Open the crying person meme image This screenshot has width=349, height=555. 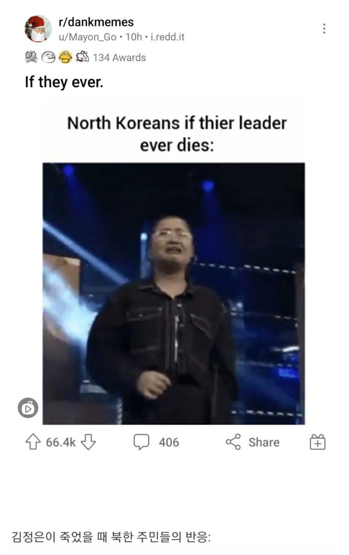coord(174,293)
